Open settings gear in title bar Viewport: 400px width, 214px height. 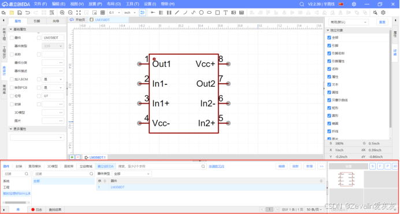click(x=354, y=4)
